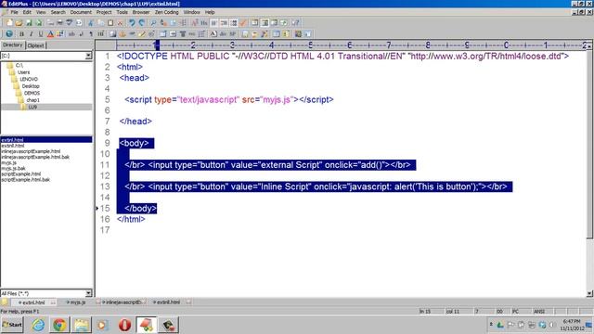Apply Italic tag with I icon
Screen dimensions: 594x334
(31, 33)
